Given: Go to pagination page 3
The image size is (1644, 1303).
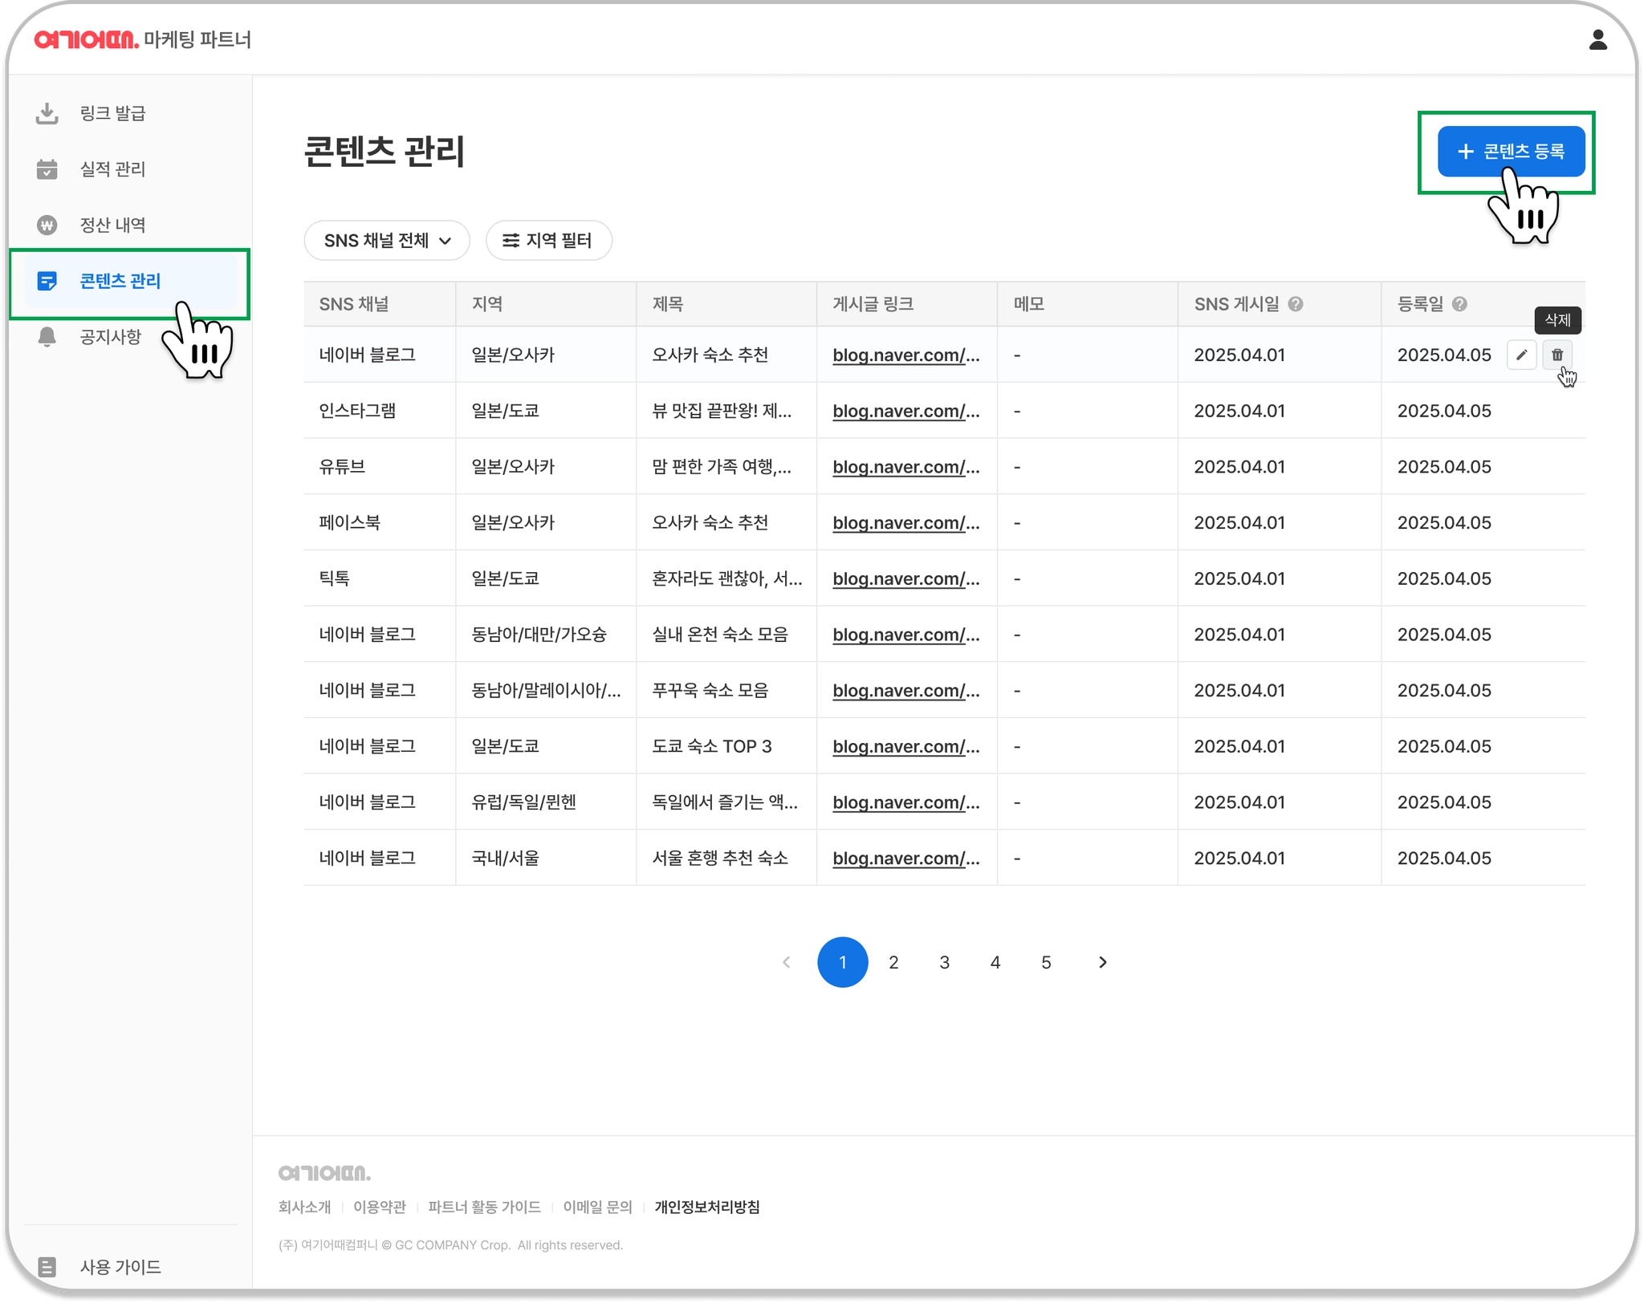Looking at the screenshot, I should coord(944,962).
